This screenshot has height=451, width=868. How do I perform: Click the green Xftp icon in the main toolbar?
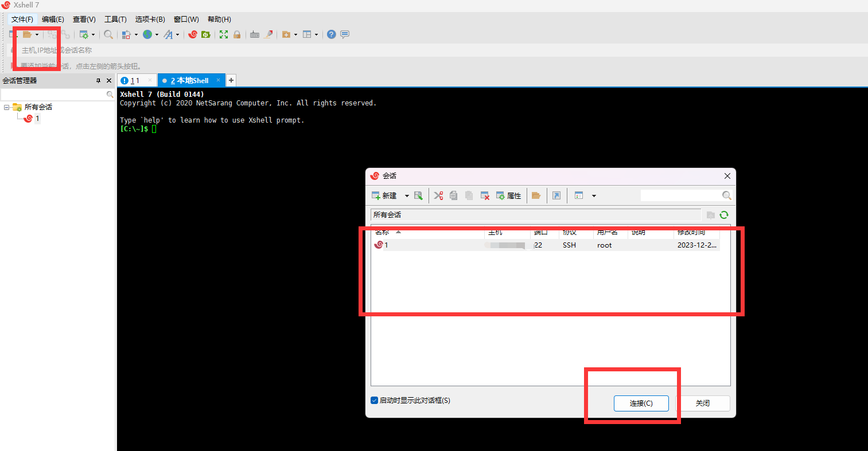(206, 34)
